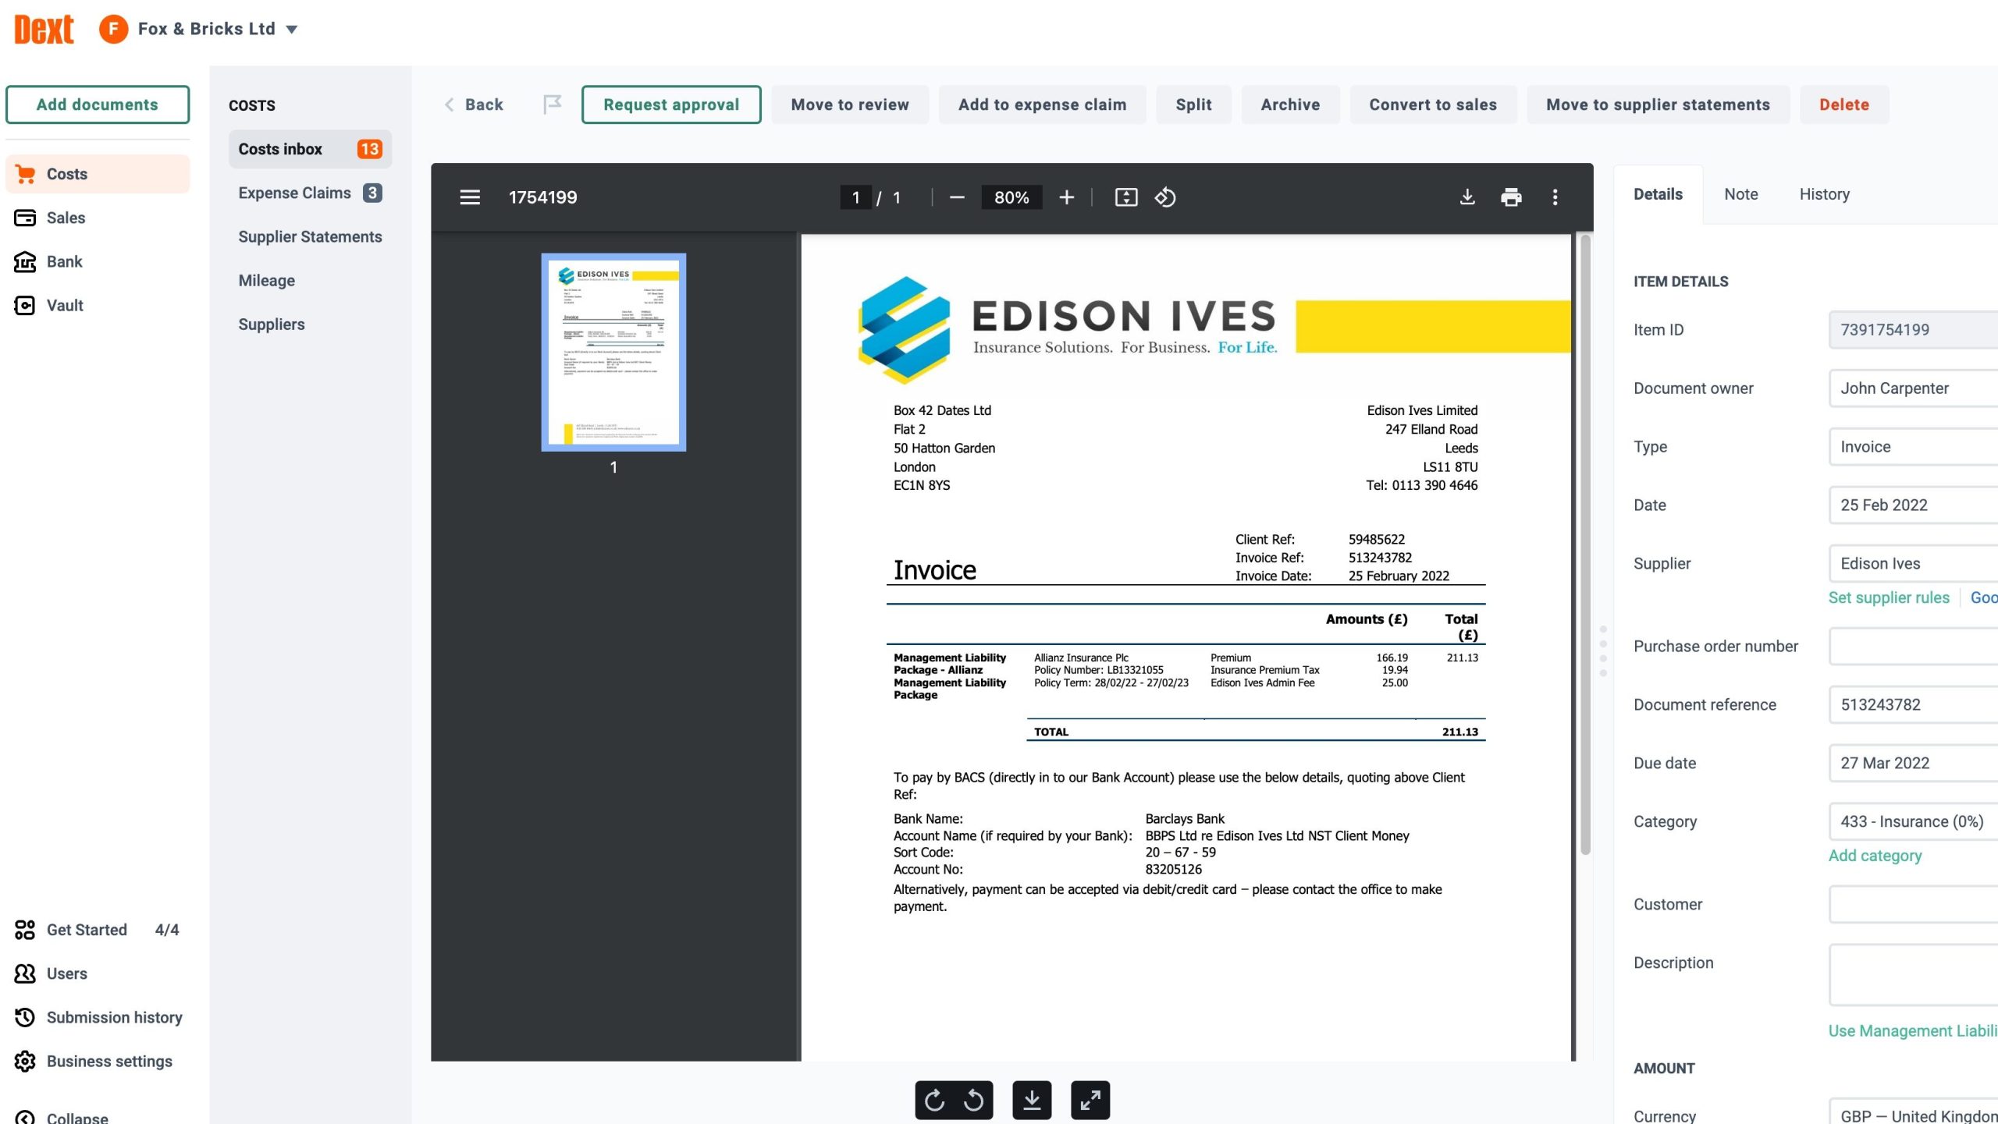Click Convert to sales button

[1433, 105]
